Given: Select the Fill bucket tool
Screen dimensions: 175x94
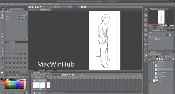Looking at the screenshot, I should tap(2, 55).
